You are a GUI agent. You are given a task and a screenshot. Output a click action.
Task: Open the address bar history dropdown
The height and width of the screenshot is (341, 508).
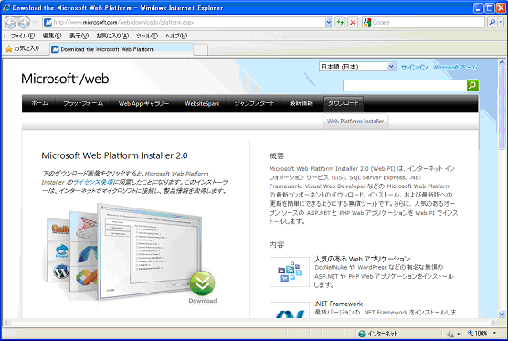[329, 22]
